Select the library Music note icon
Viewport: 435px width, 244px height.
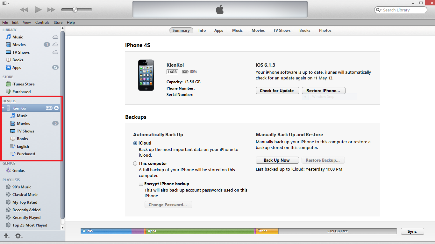click(x=9, y=37)
